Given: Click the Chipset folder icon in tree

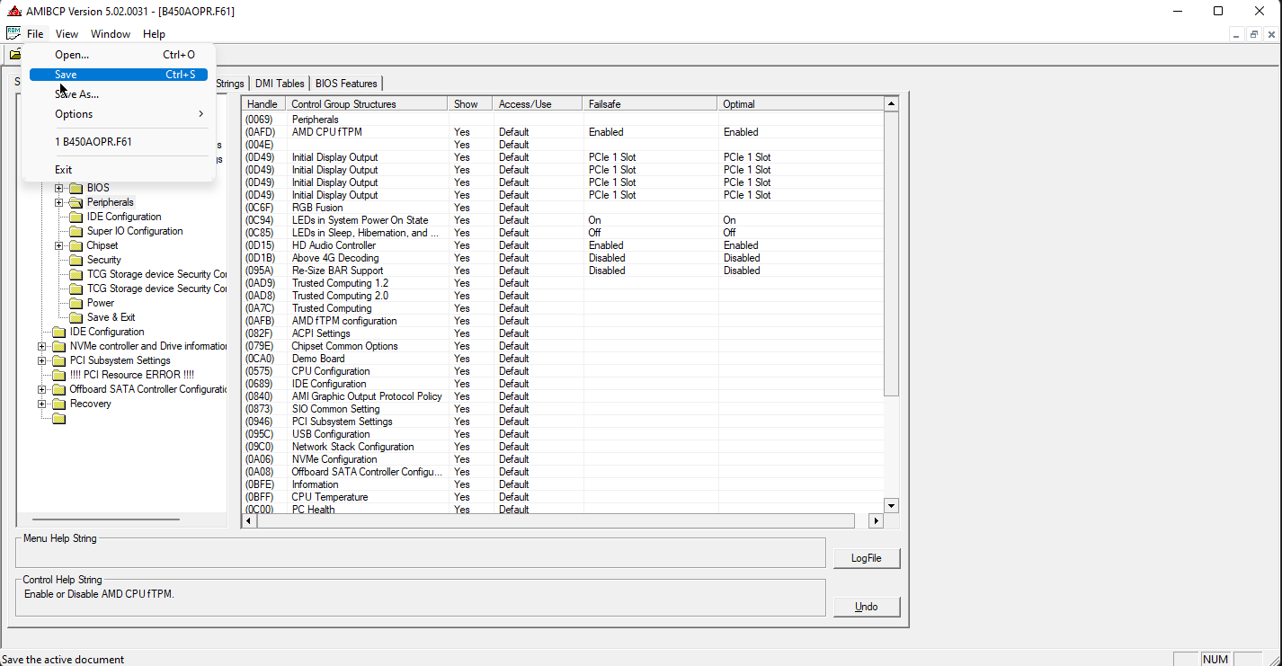Looking at the screenshot, I should [76, 245].
